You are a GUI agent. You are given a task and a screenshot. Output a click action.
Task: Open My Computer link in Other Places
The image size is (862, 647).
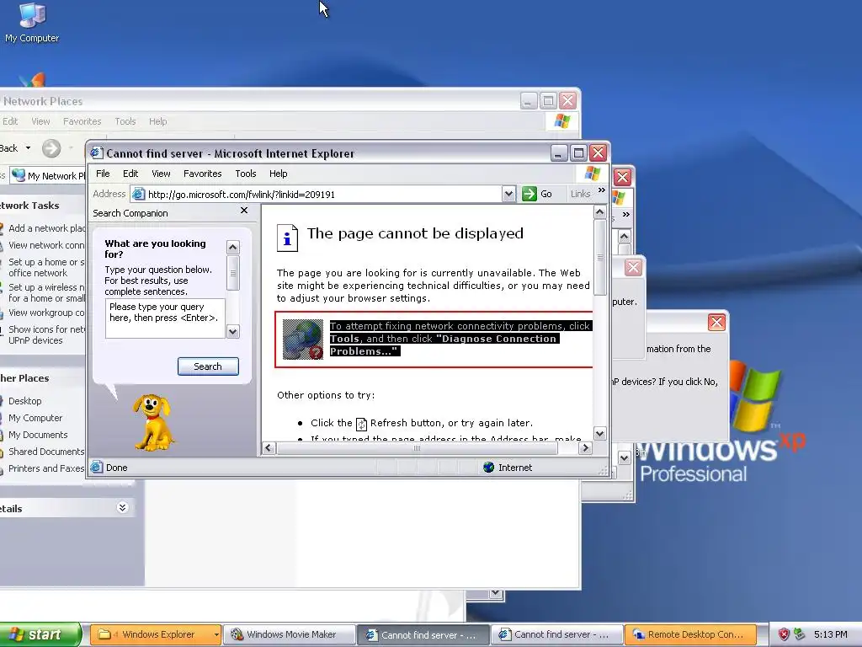pos(35,418)
